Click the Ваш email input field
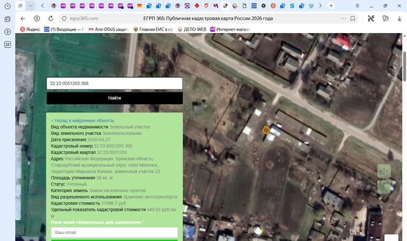The image size is (407, 241). pos(114,233)
